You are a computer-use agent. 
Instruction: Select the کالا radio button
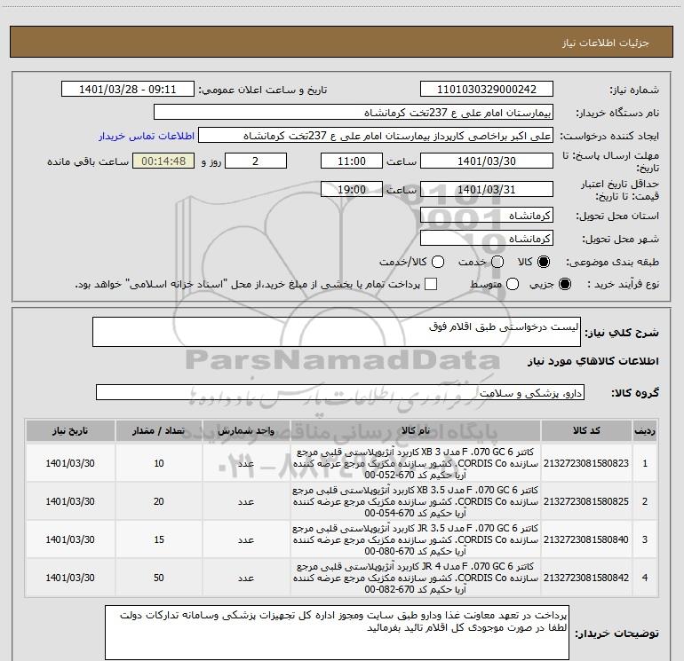pos(544,262)
